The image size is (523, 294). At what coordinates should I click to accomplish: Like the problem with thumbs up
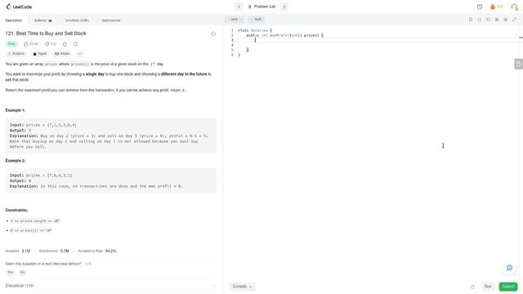tap(31, 44)
